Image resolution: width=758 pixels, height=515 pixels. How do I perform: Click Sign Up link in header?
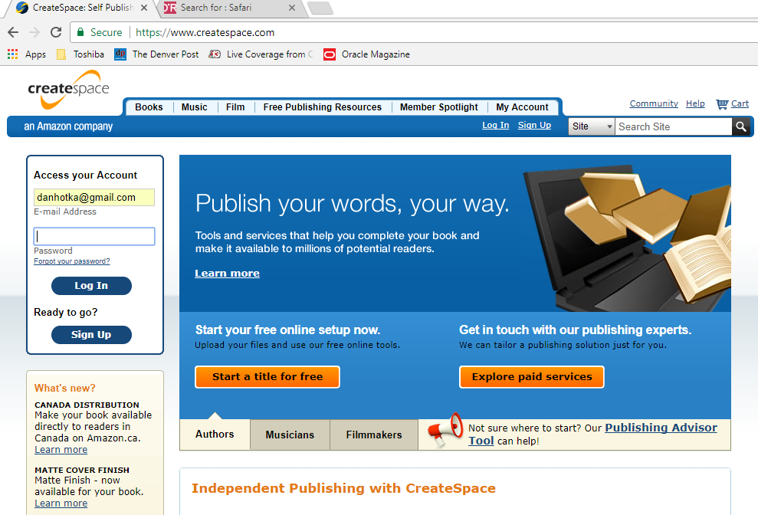534,125
